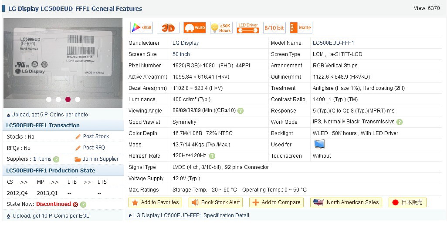Click the Stocks : No text

(x=20, y=137)
